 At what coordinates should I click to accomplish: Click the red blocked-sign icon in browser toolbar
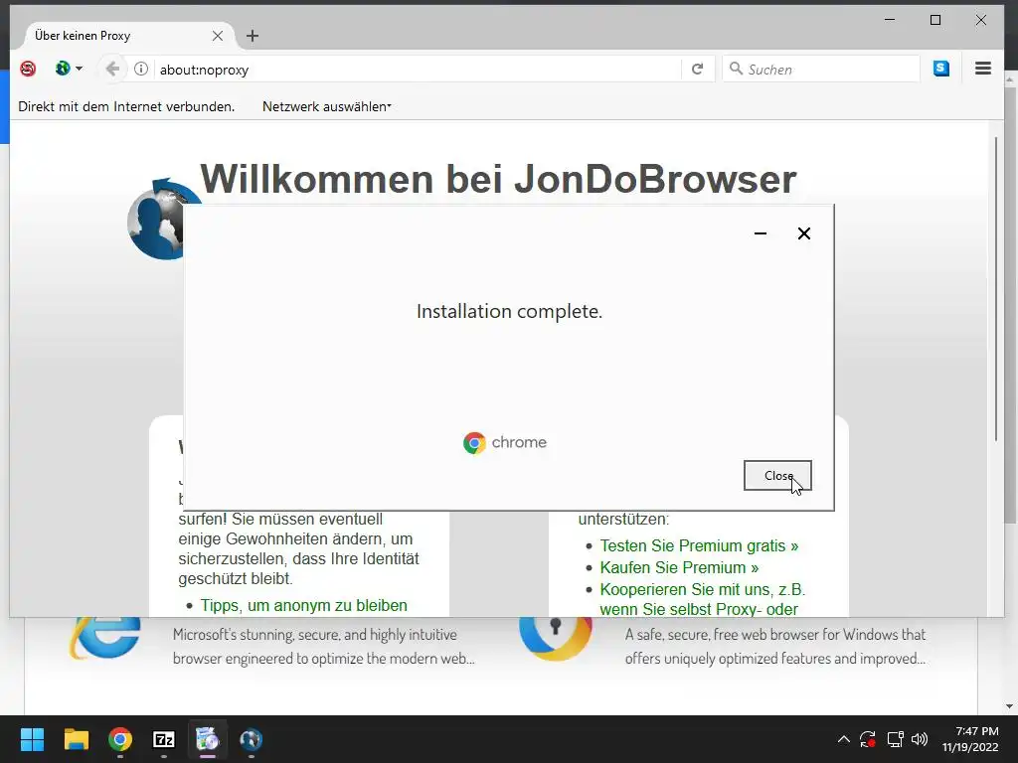pos(28,69)
